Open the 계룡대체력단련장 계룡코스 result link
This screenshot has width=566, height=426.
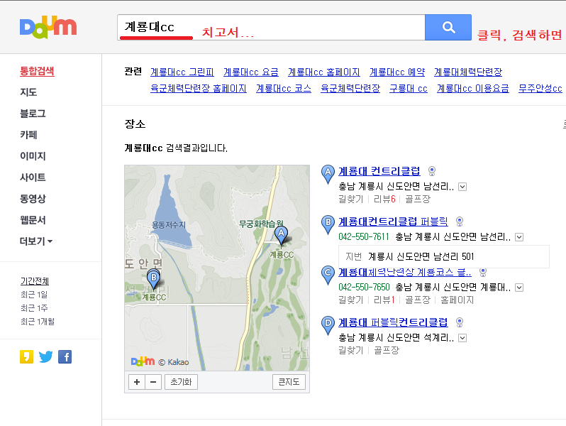[x=405, y=272]
